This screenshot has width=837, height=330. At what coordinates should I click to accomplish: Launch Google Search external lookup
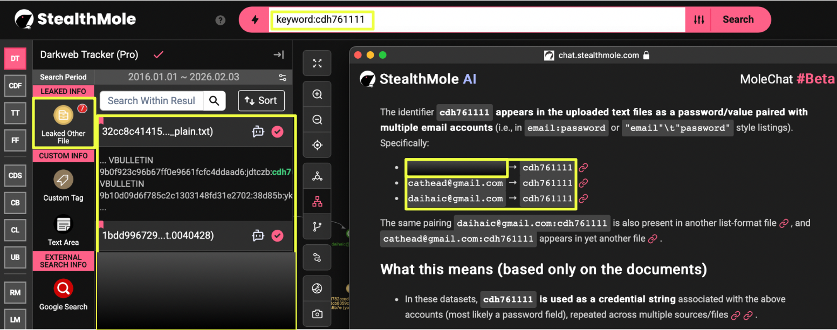(63, 289)
